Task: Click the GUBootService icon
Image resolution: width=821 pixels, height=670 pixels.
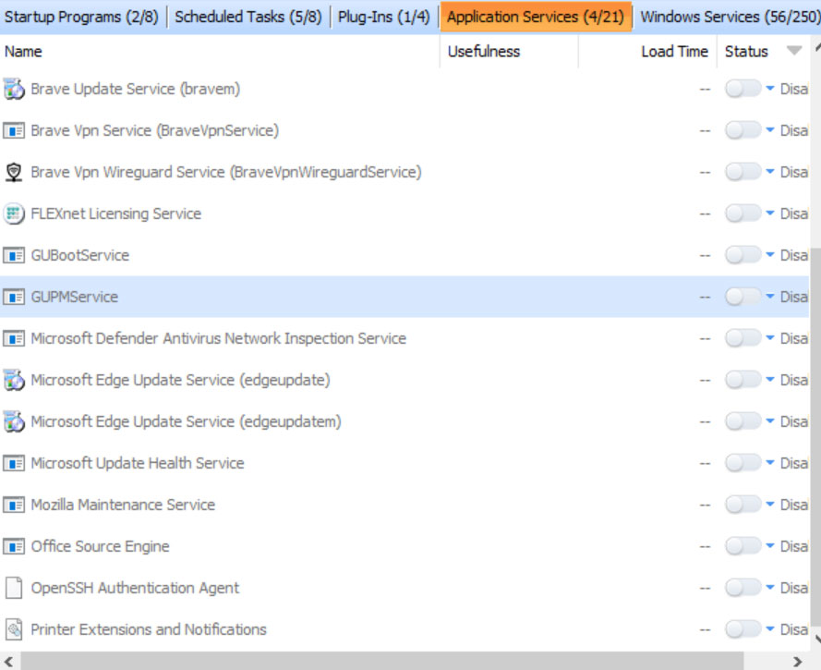Action: (x=14, y=255)
